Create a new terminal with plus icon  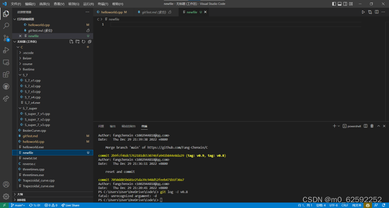tap(335, 126)
